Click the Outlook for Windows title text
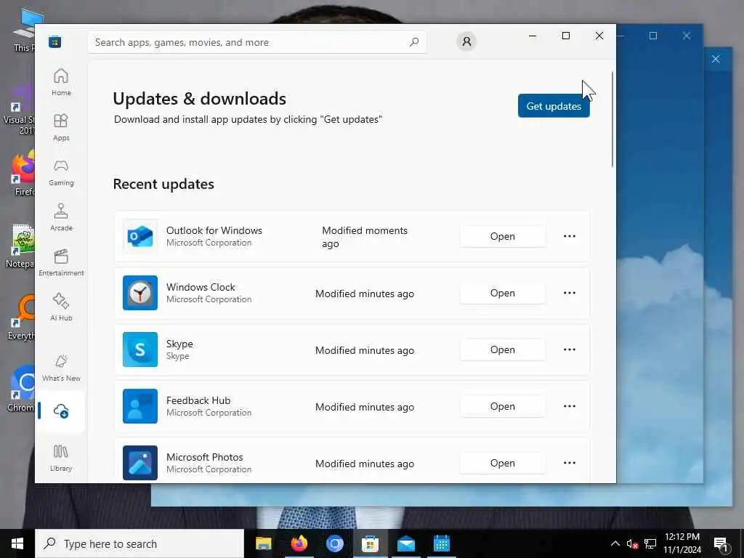744x558 pixels. click(x=214, y=230)
